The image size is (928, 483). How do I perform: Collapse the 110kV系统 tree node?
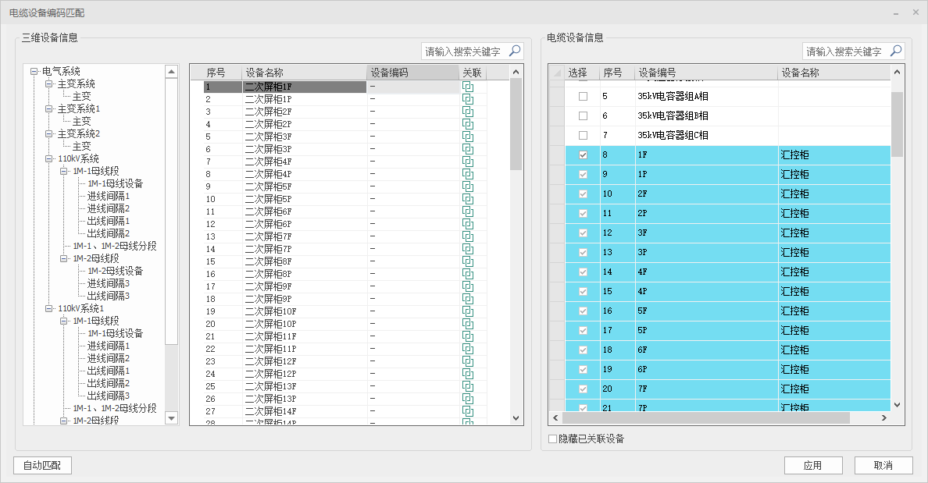pyautogui.click(x=49, y=159)
